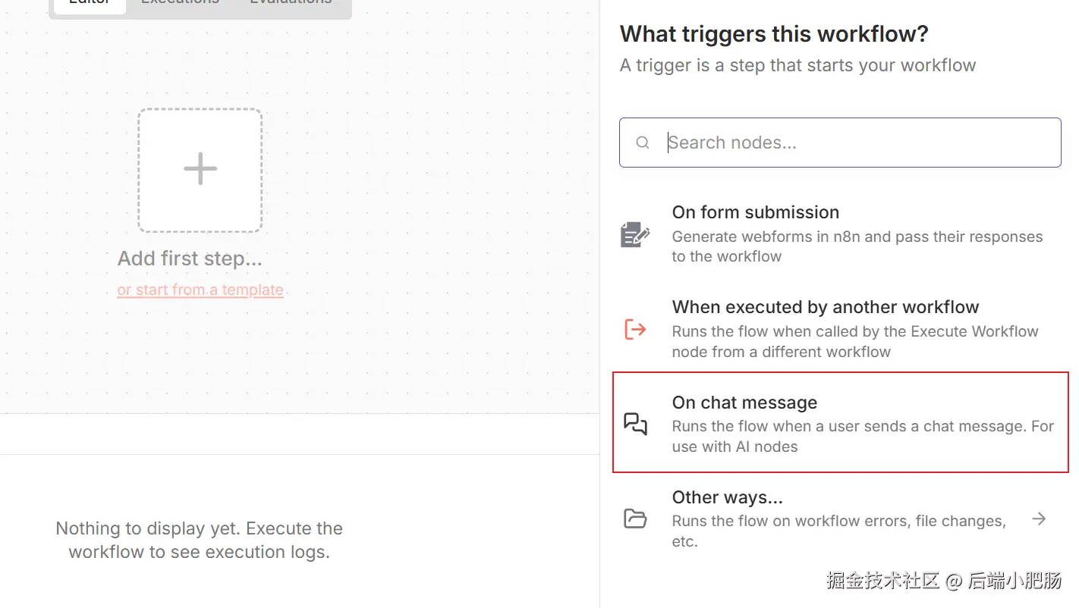Switch to the Evaluations tab
Image resolution: width=1079 pixels, height=608 pixels.
coord(291,3)
